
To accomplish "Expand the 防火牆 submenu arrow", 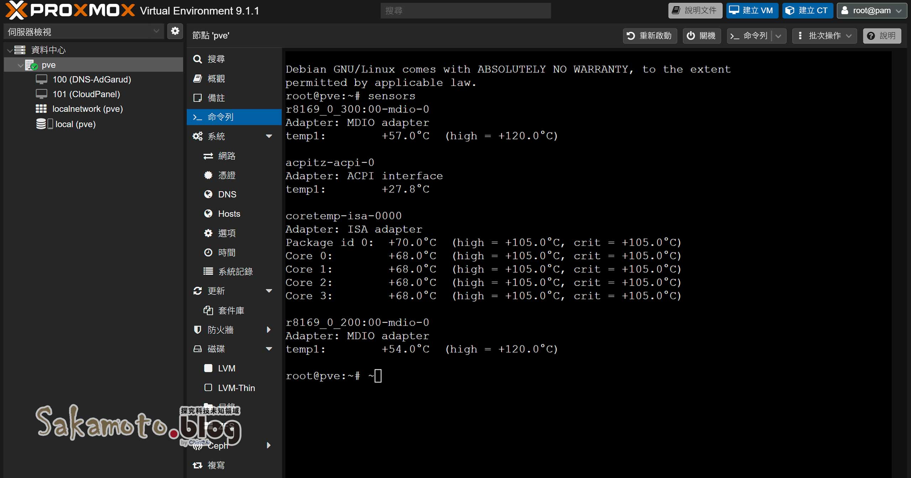I will coord(269,330).
